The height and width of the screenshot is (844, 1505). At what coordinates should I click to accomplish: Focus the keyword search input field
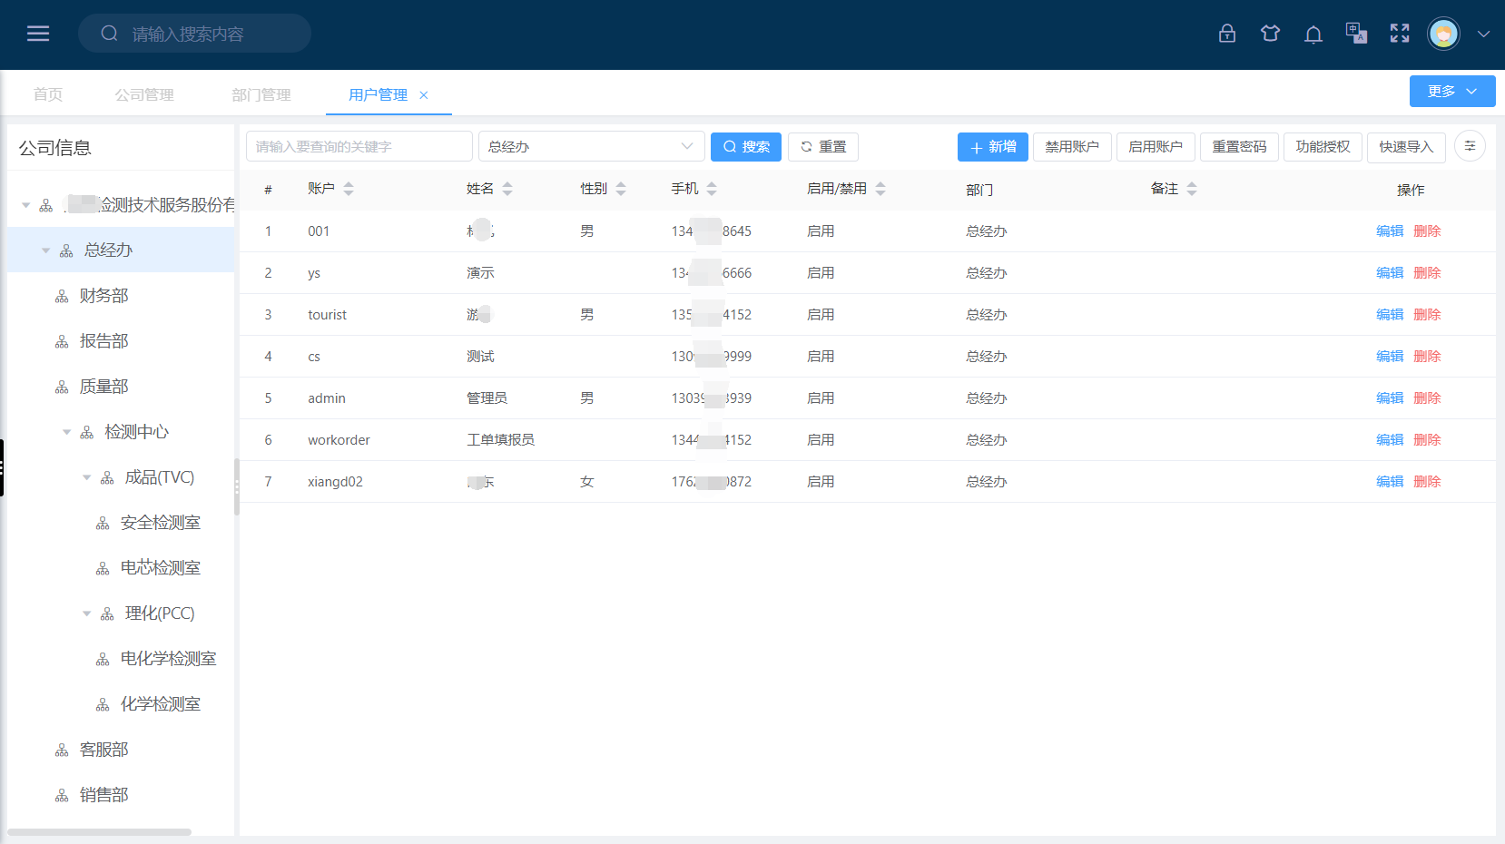[x=359, y=146]
